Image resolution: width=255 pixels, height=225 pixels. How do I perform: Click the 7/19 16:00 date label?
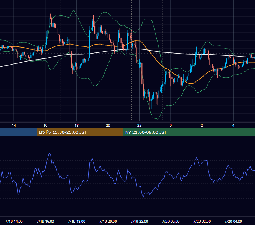[x=45, y=221]
